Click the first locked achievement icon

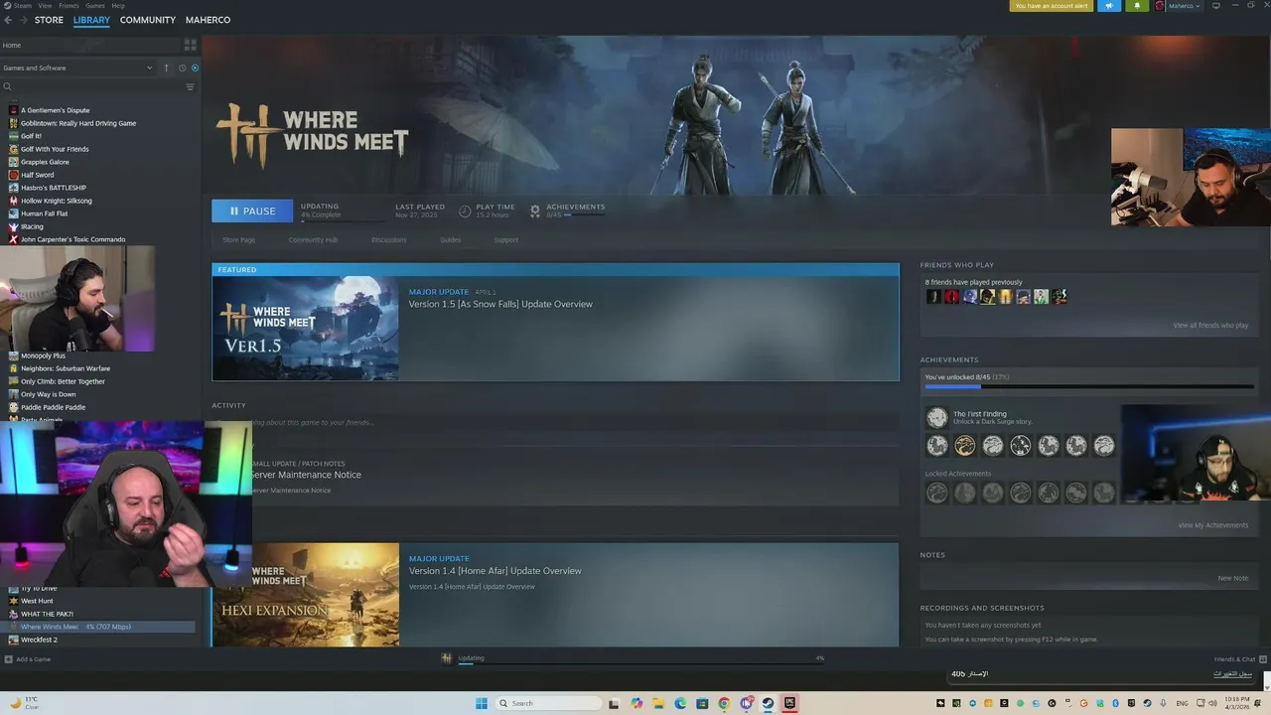point(936,492)
